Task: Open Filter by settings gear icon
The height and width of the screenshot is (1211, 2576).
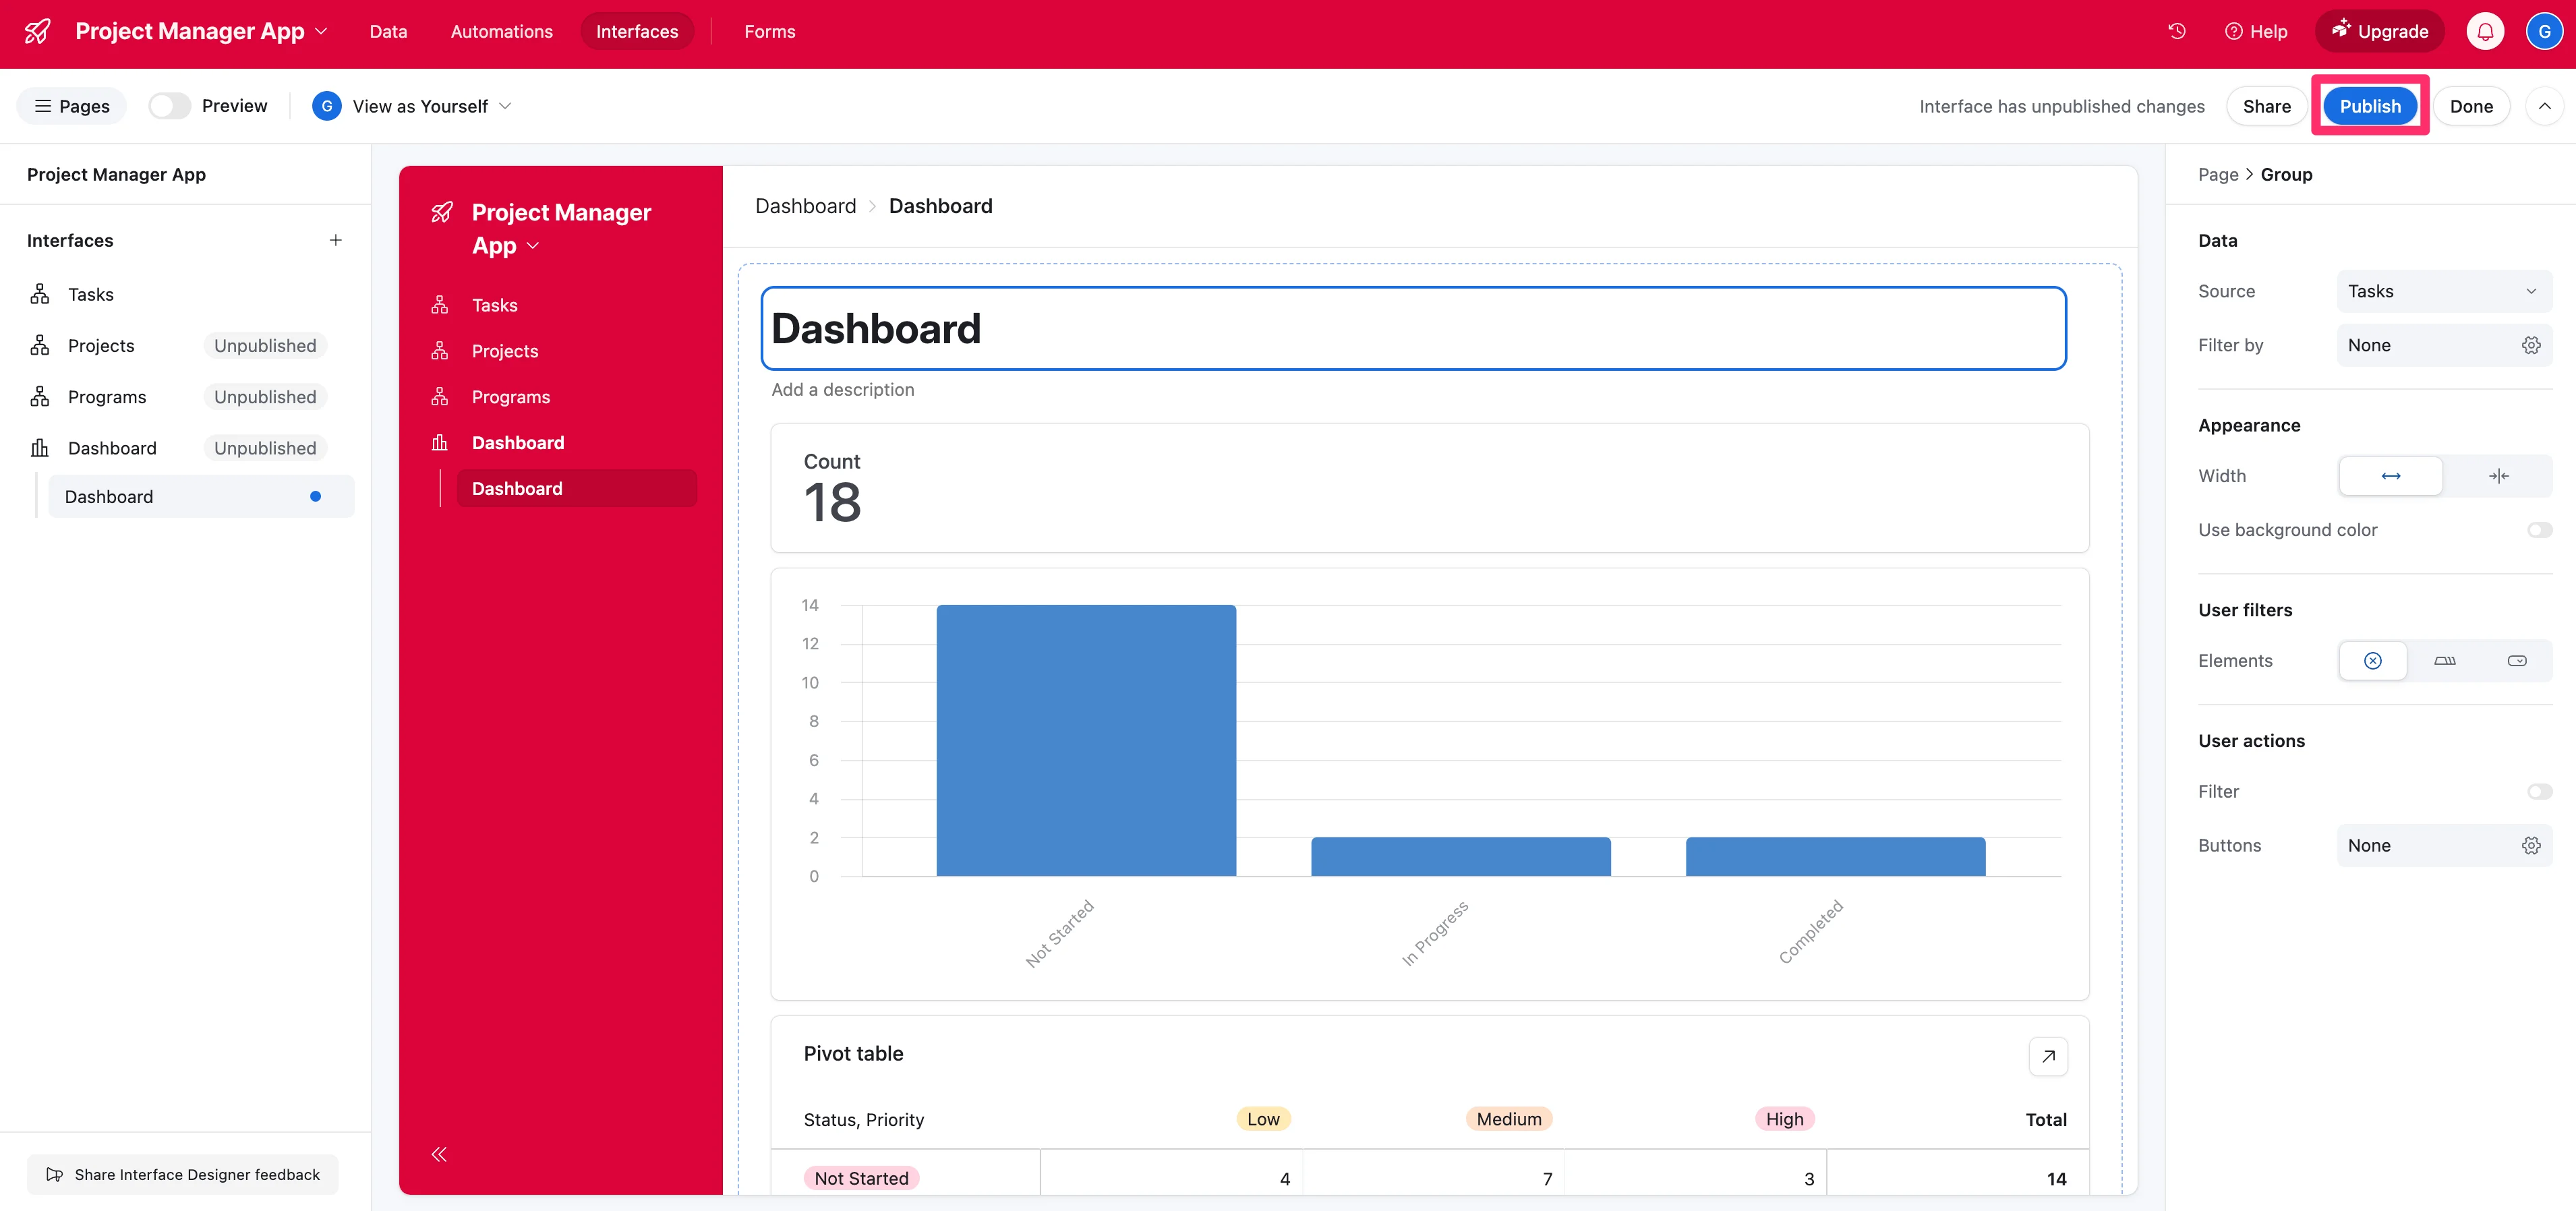Action: (x=2530, y=345)
